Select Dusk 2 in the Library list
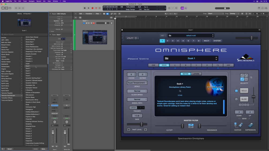Screen dimensions: 269x151 tap(28, 68)
